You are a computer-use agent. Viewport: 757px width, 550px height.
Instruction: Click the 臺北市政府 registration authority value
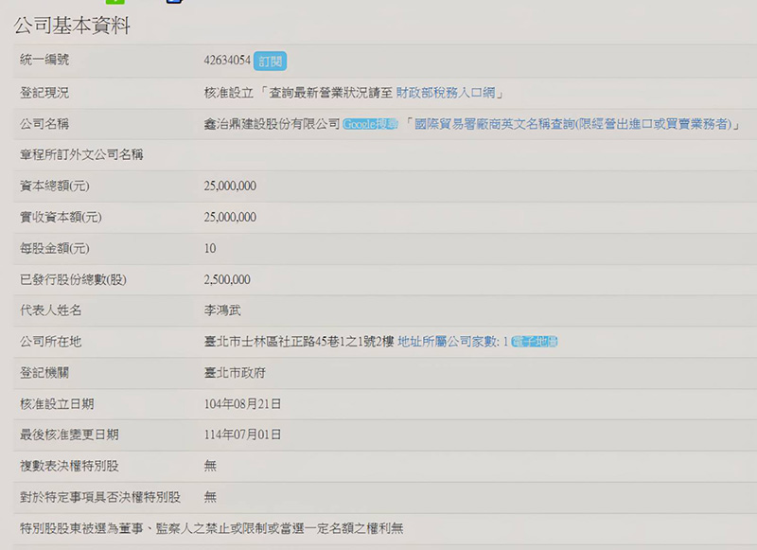(235, 373)
